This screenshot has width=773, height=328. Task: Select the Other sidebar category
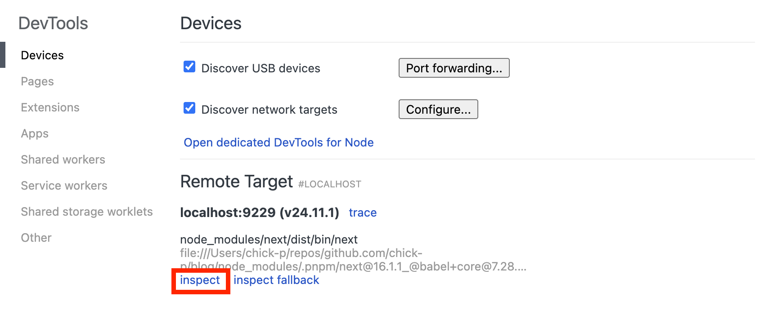36,238
